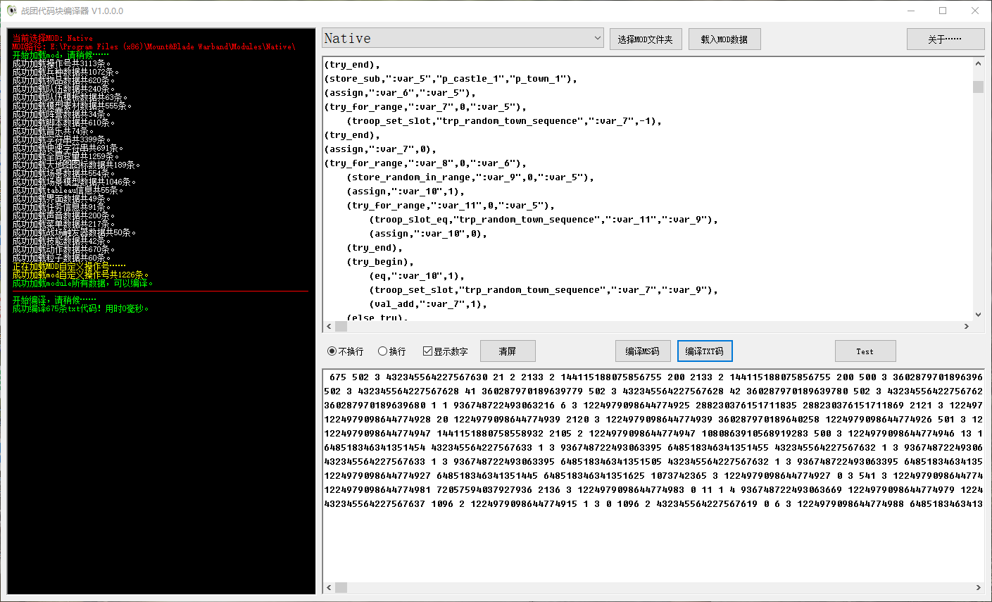
Task: Click the troop_slot_eq code line
Action: pyautogui.click(x=544, y=220)
